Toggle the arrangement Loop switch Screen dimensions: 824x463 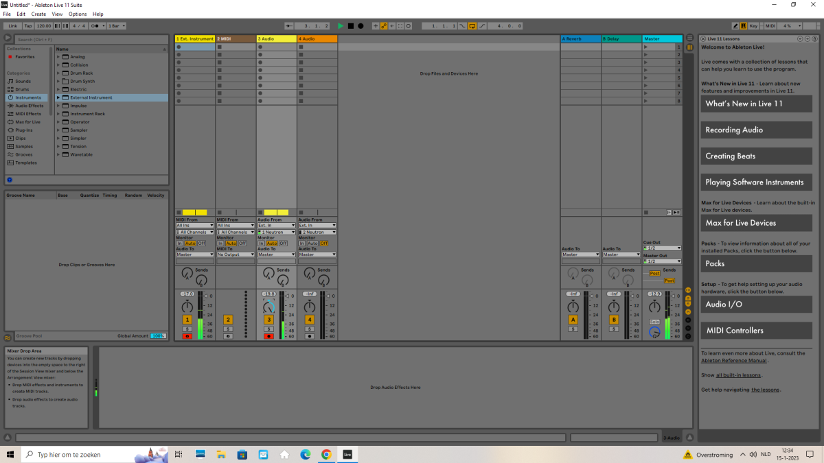472,25
